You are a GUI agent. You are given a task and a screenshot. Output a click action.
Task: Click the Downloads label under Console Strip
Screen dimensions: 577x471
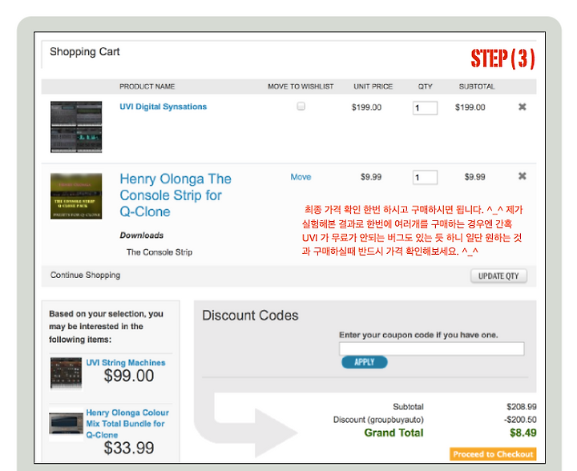[x=142, y=235]
